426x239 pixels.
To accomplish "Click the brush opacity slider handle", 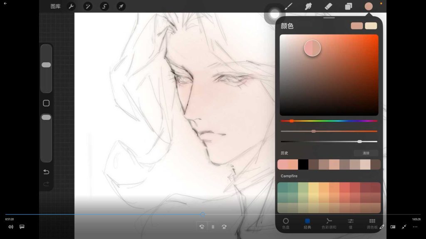I will (46, 117).
